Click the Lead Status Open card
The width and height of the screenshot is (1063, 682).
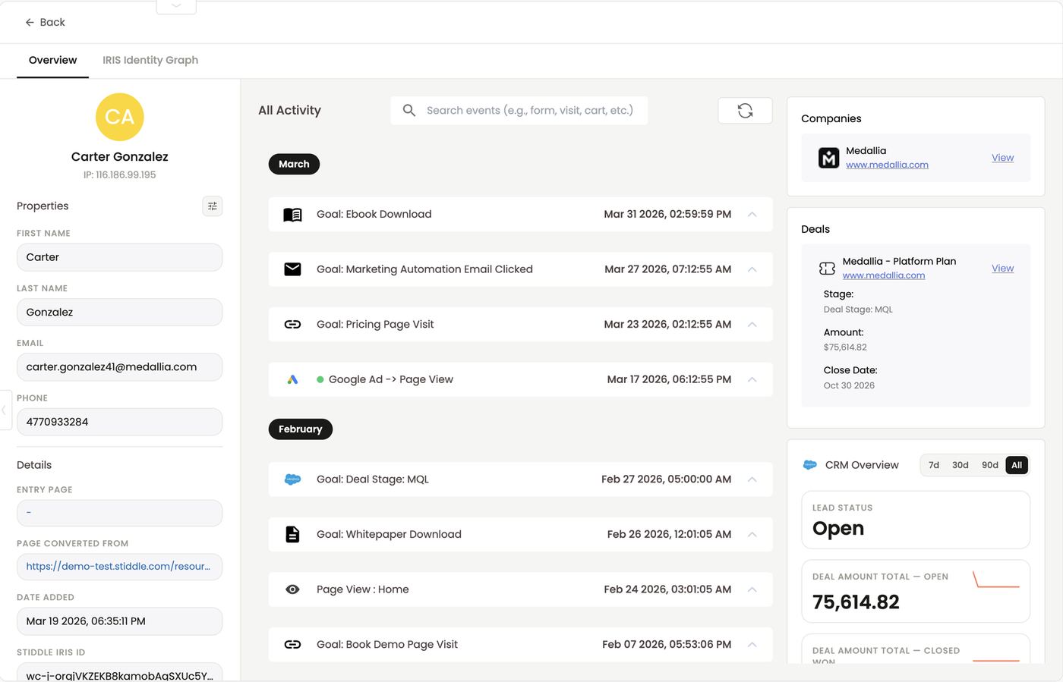point(916,520)
